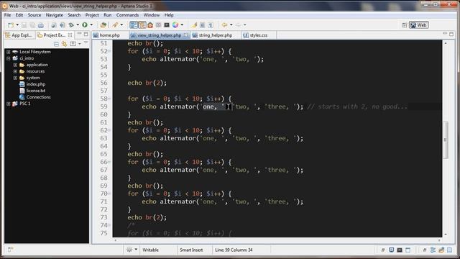Select the Web perspective button
The height and width of the screenshot is (259, 460).
click(418, 25)
